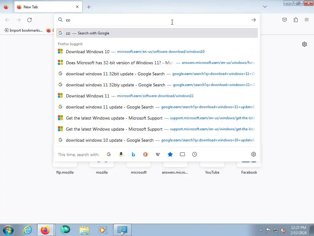Open Firefox View pinned button

point(6,7)
